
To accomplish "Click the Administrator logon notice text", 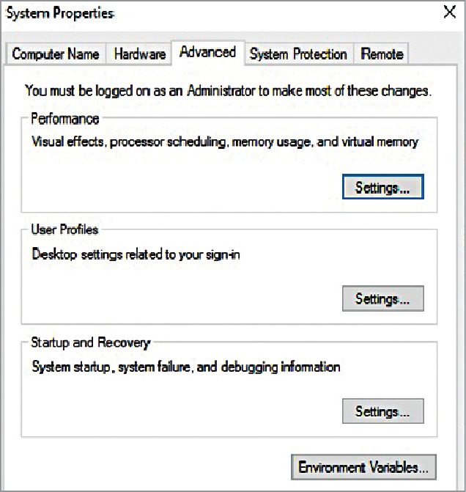I will pyautogui.click(x=228, y=92).
